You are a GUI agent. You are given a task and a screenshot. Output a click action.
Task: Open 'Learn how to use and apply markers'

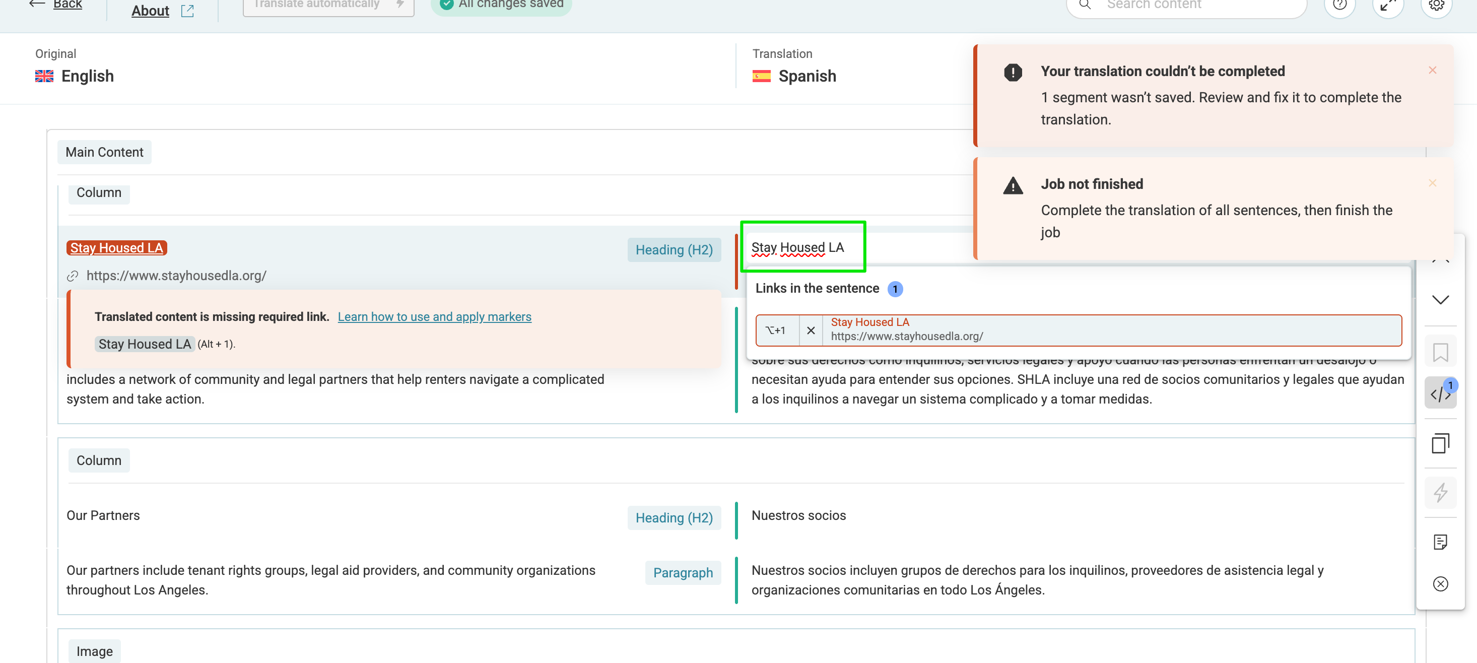pos(434,316)
